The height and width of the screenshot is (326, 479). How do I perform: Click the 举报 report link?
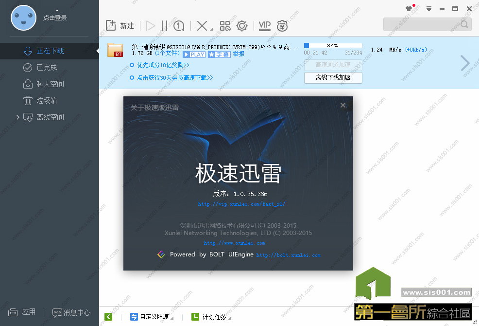(x=239, y=54)
